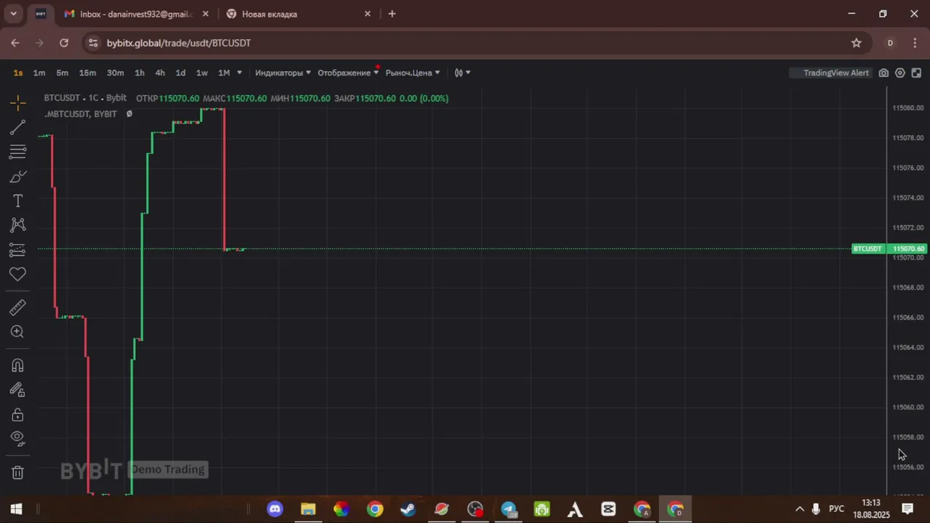Click the .MBTCUSDT, BYBIT legend row
Viewport: 930px width, 523px height.
81,114
